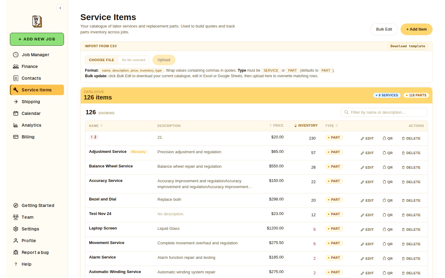The image size is (445, 278).
Task: Click the Report a bug icon
Action: (x=16, y=252)
